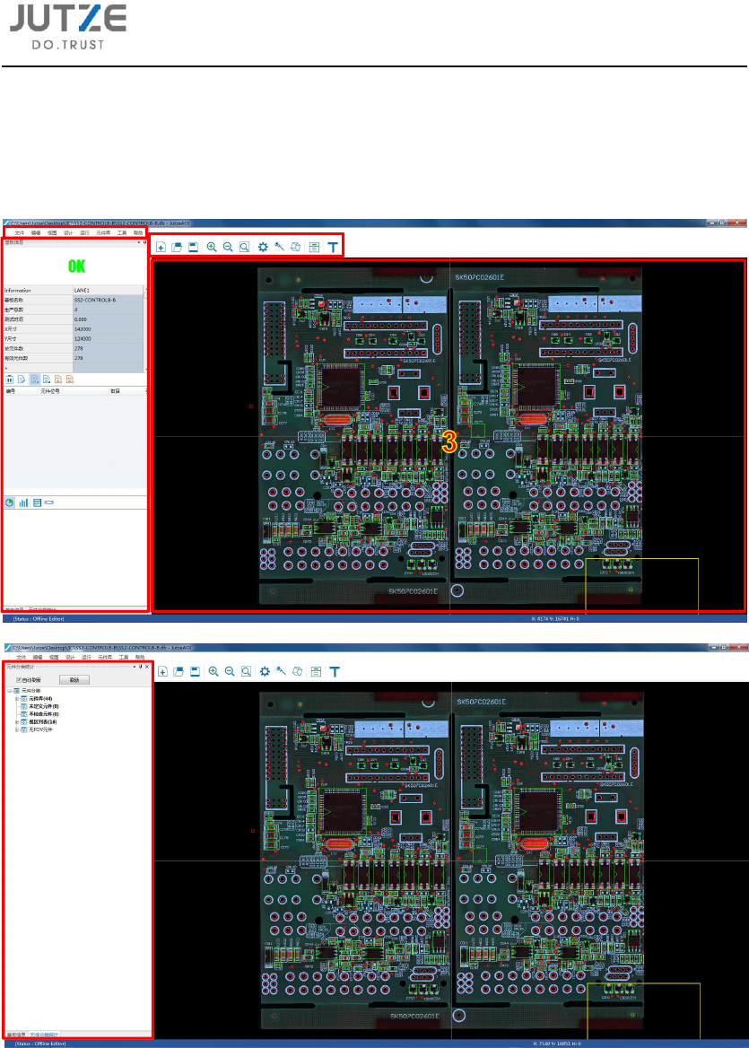Open the 工具 menu in the lower window

(122, 658)
